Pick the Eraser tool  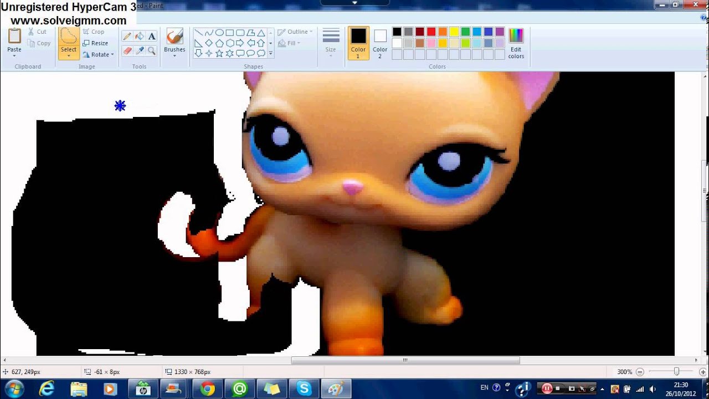(127, 50)
